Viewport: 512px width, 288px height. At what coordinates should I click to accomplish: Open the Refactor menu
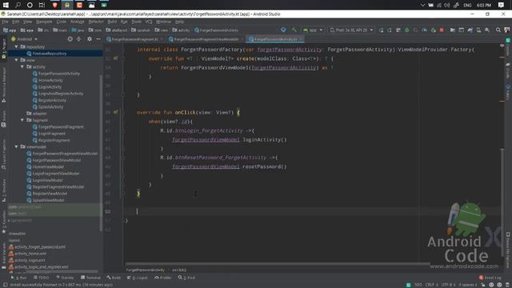[x=96, y=22]
